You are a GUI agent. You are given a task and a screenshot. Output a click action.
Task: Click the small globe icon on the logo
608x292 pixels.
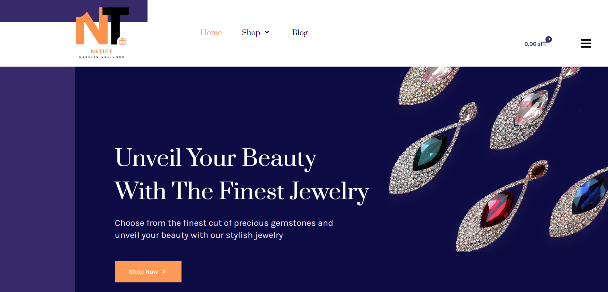click(x=122, y=42)
